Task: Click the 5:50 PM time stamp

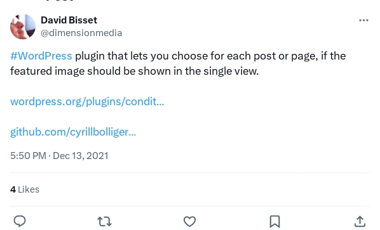Action: (x=28, y=156)
